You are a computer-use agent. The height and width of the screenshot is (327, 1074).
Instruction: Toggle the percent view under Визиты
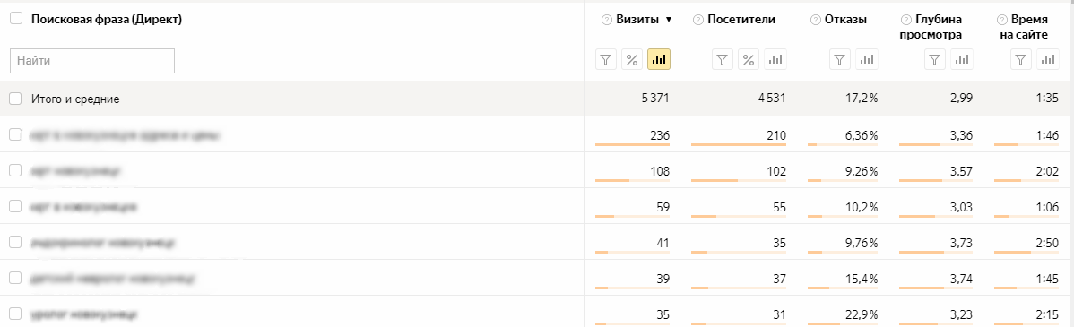(632, 60)
